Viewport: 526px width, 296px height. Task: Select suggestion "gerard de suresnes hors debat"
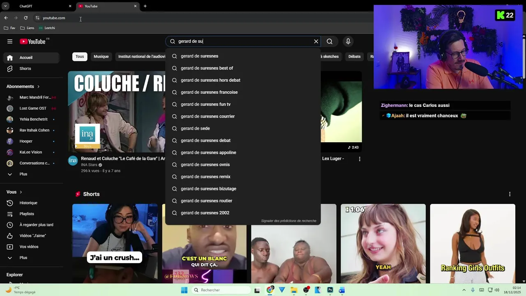tap(243, 80)
